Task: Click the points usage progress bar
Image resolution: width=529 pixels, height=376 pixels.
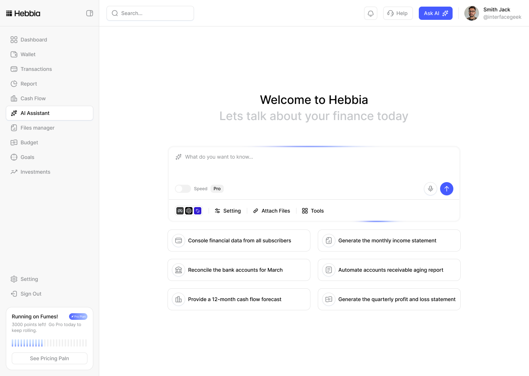Action: tap(49, 343)
